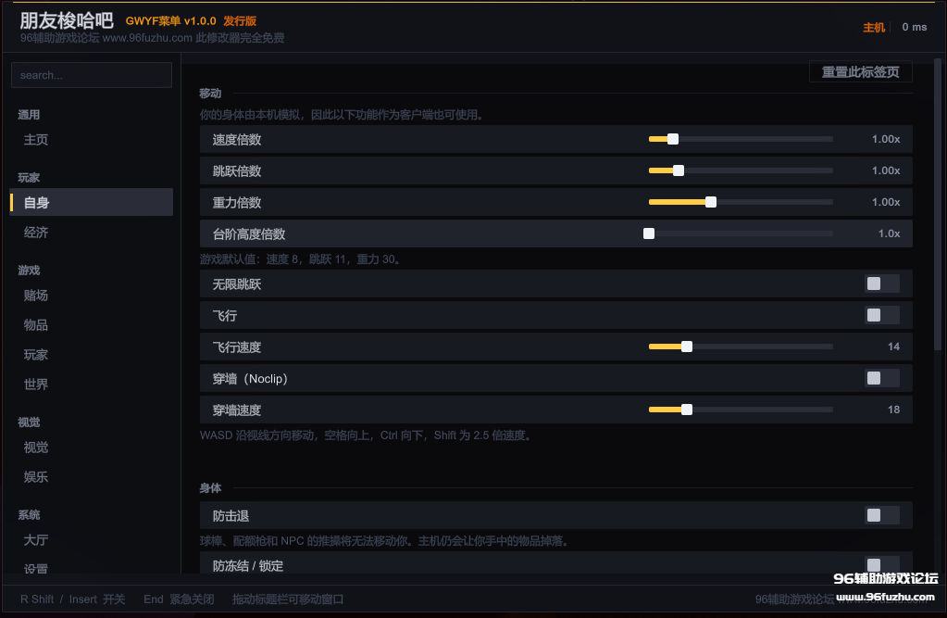Image resolution: width=947 pixels, height=618 pixels.
Task: Click the 飞行速度 slider handle
Action: click(x=687, y=347)
